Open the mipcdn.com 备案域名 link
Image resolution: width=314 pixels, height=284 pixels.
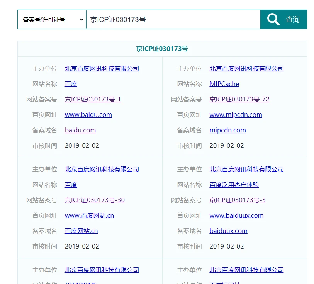click(228, 130)
